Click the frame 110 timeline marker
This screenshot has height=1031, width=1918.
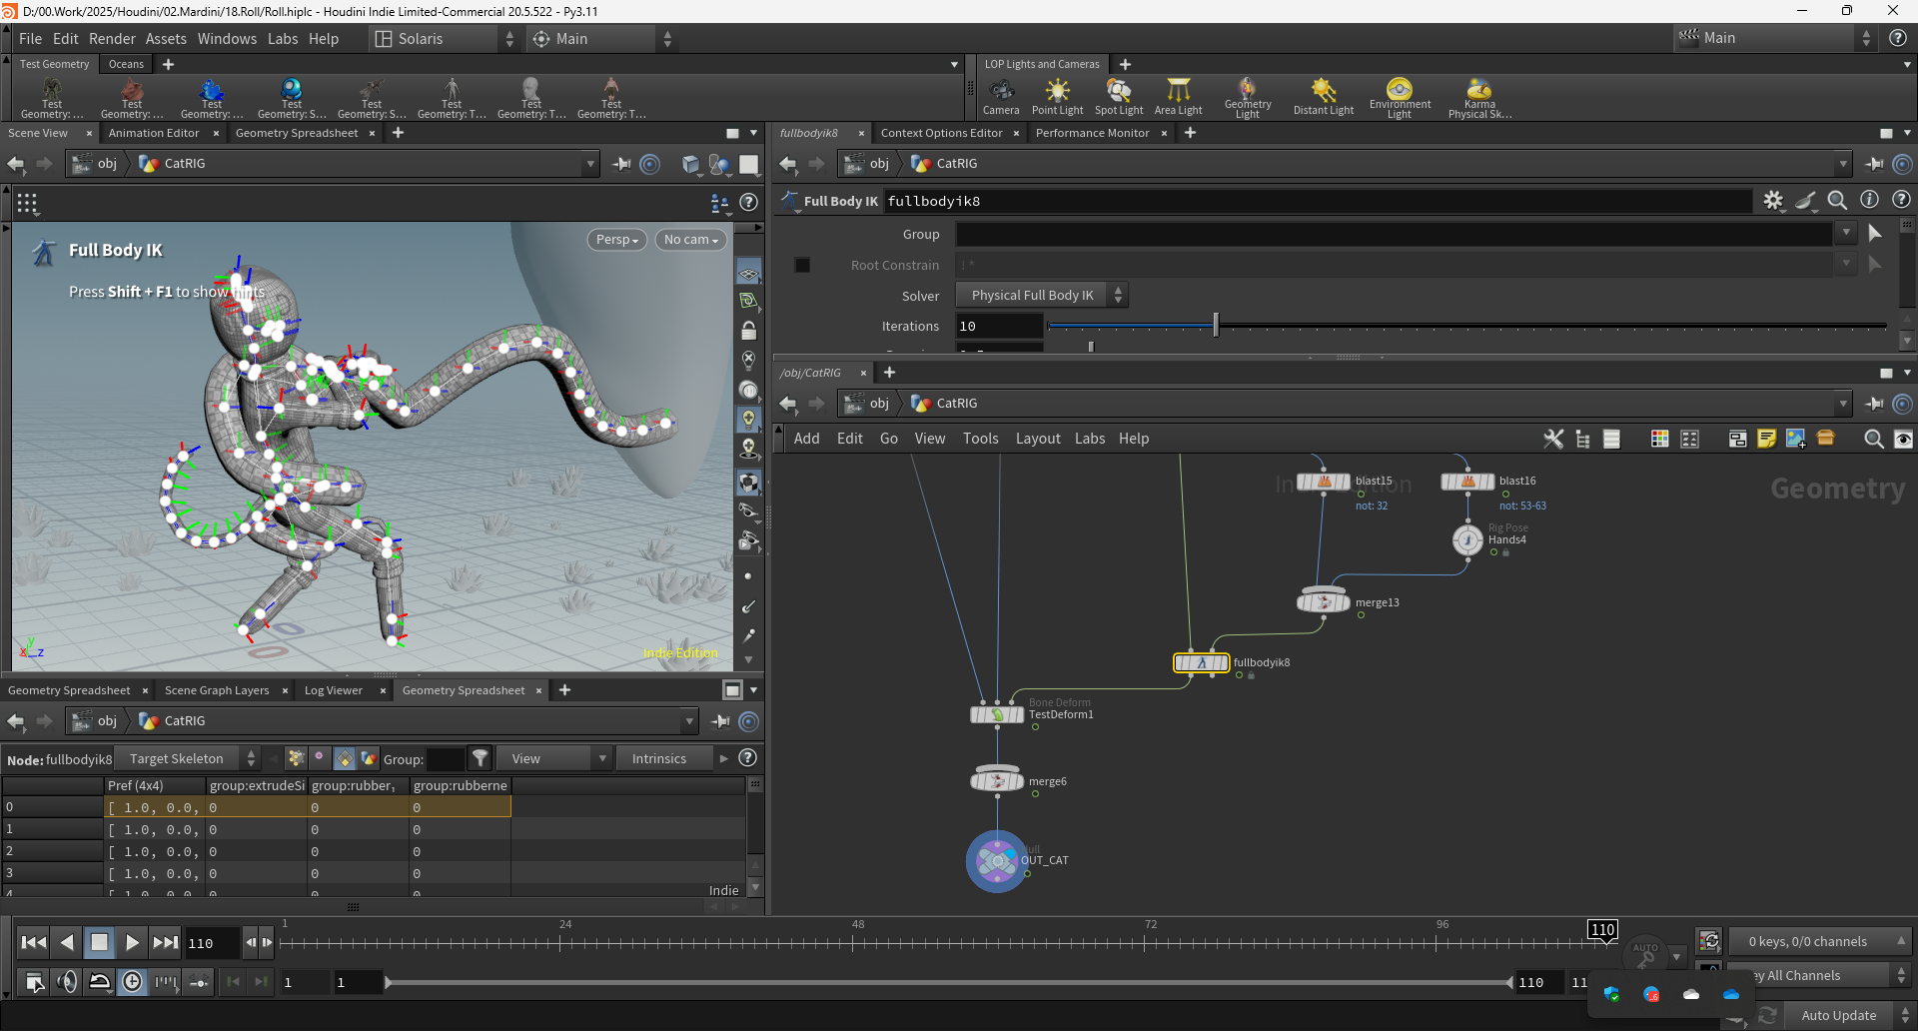1602,930
